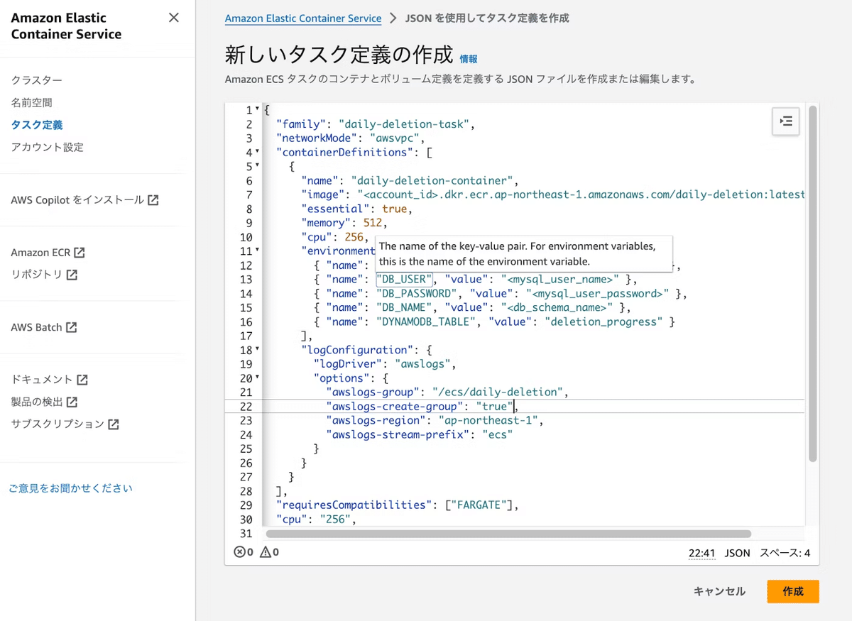Click "awslogs-stream-prefix" key on line 24

(395, 434)
